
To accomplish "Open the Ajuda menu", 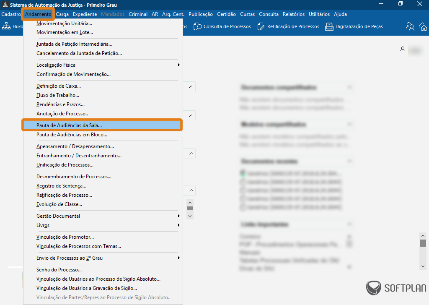I will click(340, 14).
